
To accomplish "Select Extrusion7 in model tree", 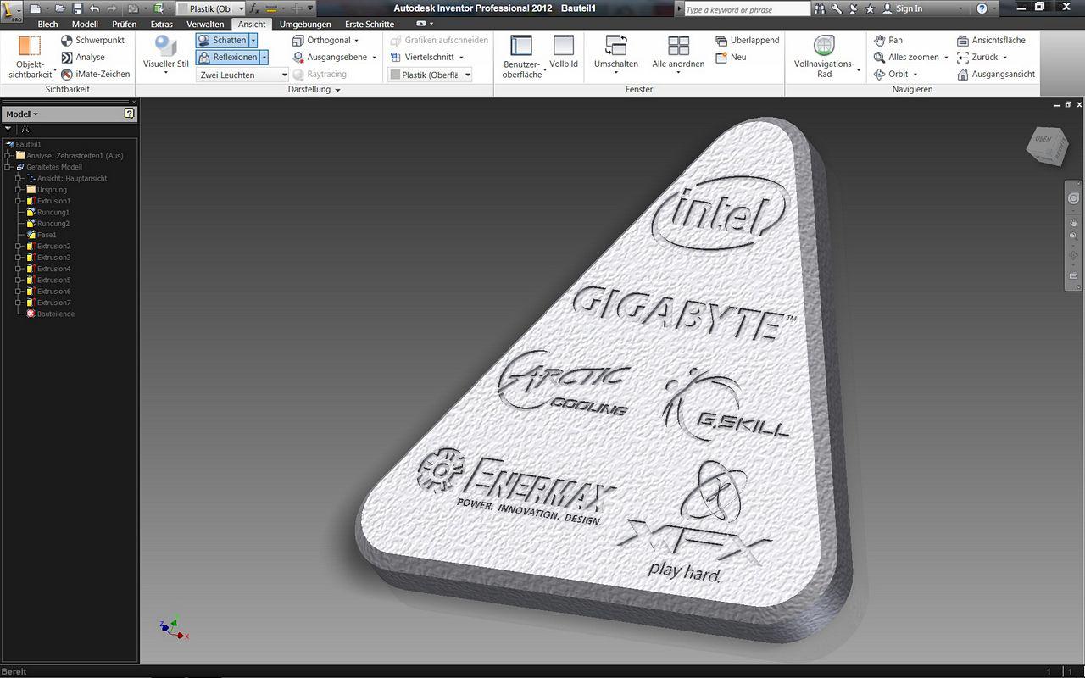I will [48, 303].
